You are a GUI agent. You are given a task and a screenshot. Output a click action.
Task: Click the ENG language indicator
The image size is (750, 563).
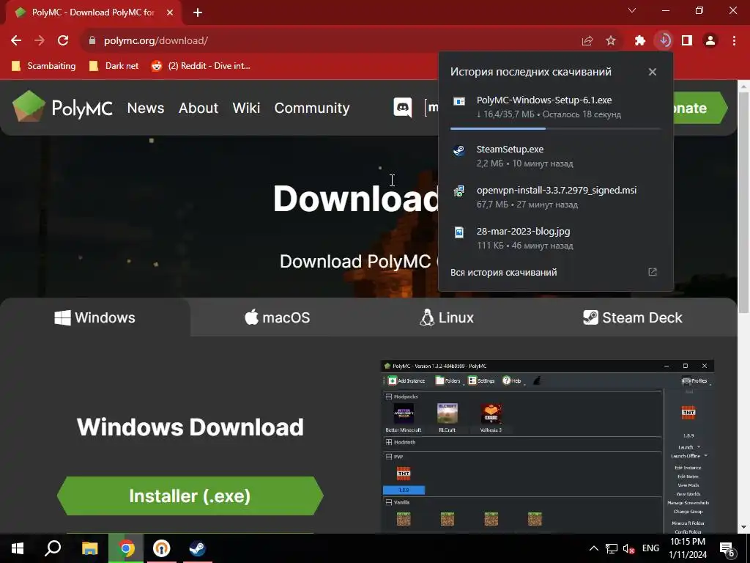tap(650, 548)
